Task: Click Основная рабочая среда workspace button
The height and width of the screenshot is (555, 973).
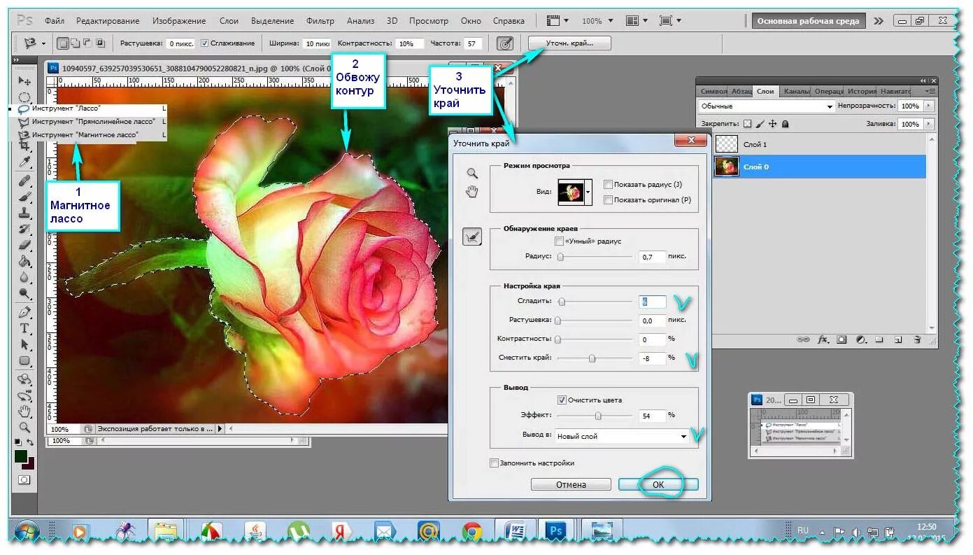Action: (x=809, y=21)
